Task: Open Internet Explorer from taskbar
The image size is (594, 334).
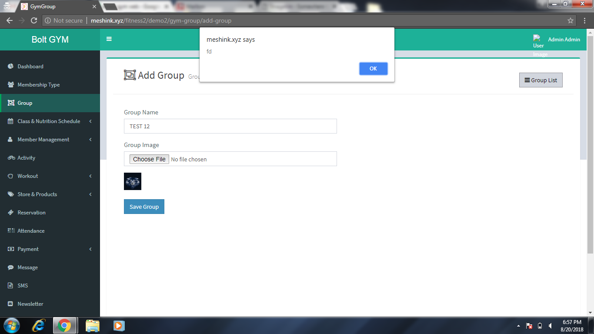Action: (x=40, y=325)
